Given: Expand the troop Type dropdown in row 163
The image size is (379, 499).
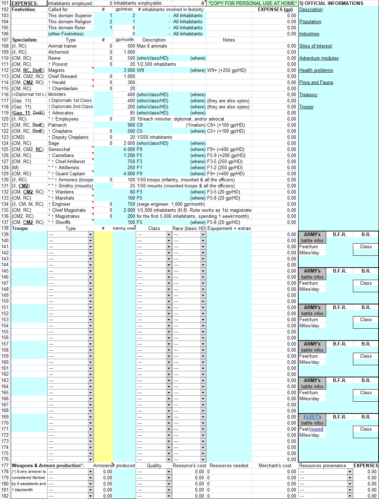Looking at the screenshot, I should pyautogui.click(x=90, y=381).
